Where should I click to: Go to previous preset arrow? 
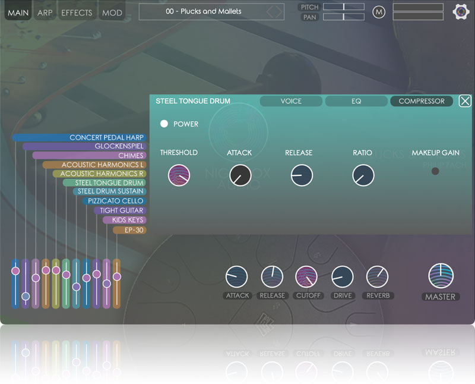270,12
